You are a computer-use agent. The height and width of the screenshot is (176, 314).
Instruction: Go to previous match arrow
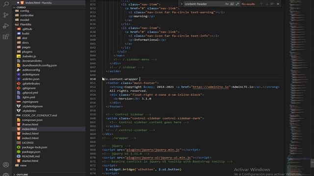pyautogui.click(x=261, y=4)
